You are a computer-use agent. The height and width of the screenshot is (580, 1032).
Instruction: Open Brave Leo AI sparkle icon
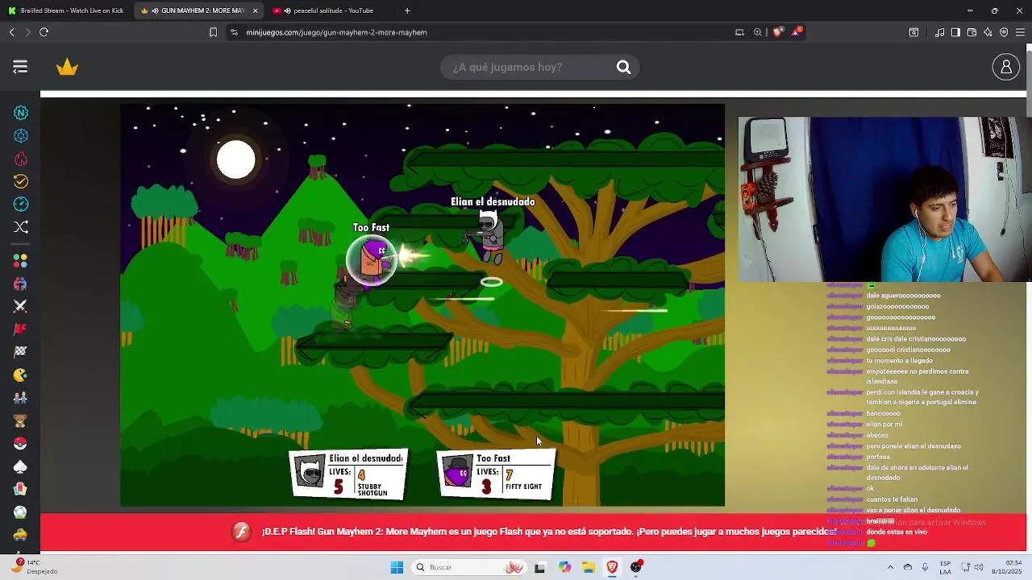point(988,32)
